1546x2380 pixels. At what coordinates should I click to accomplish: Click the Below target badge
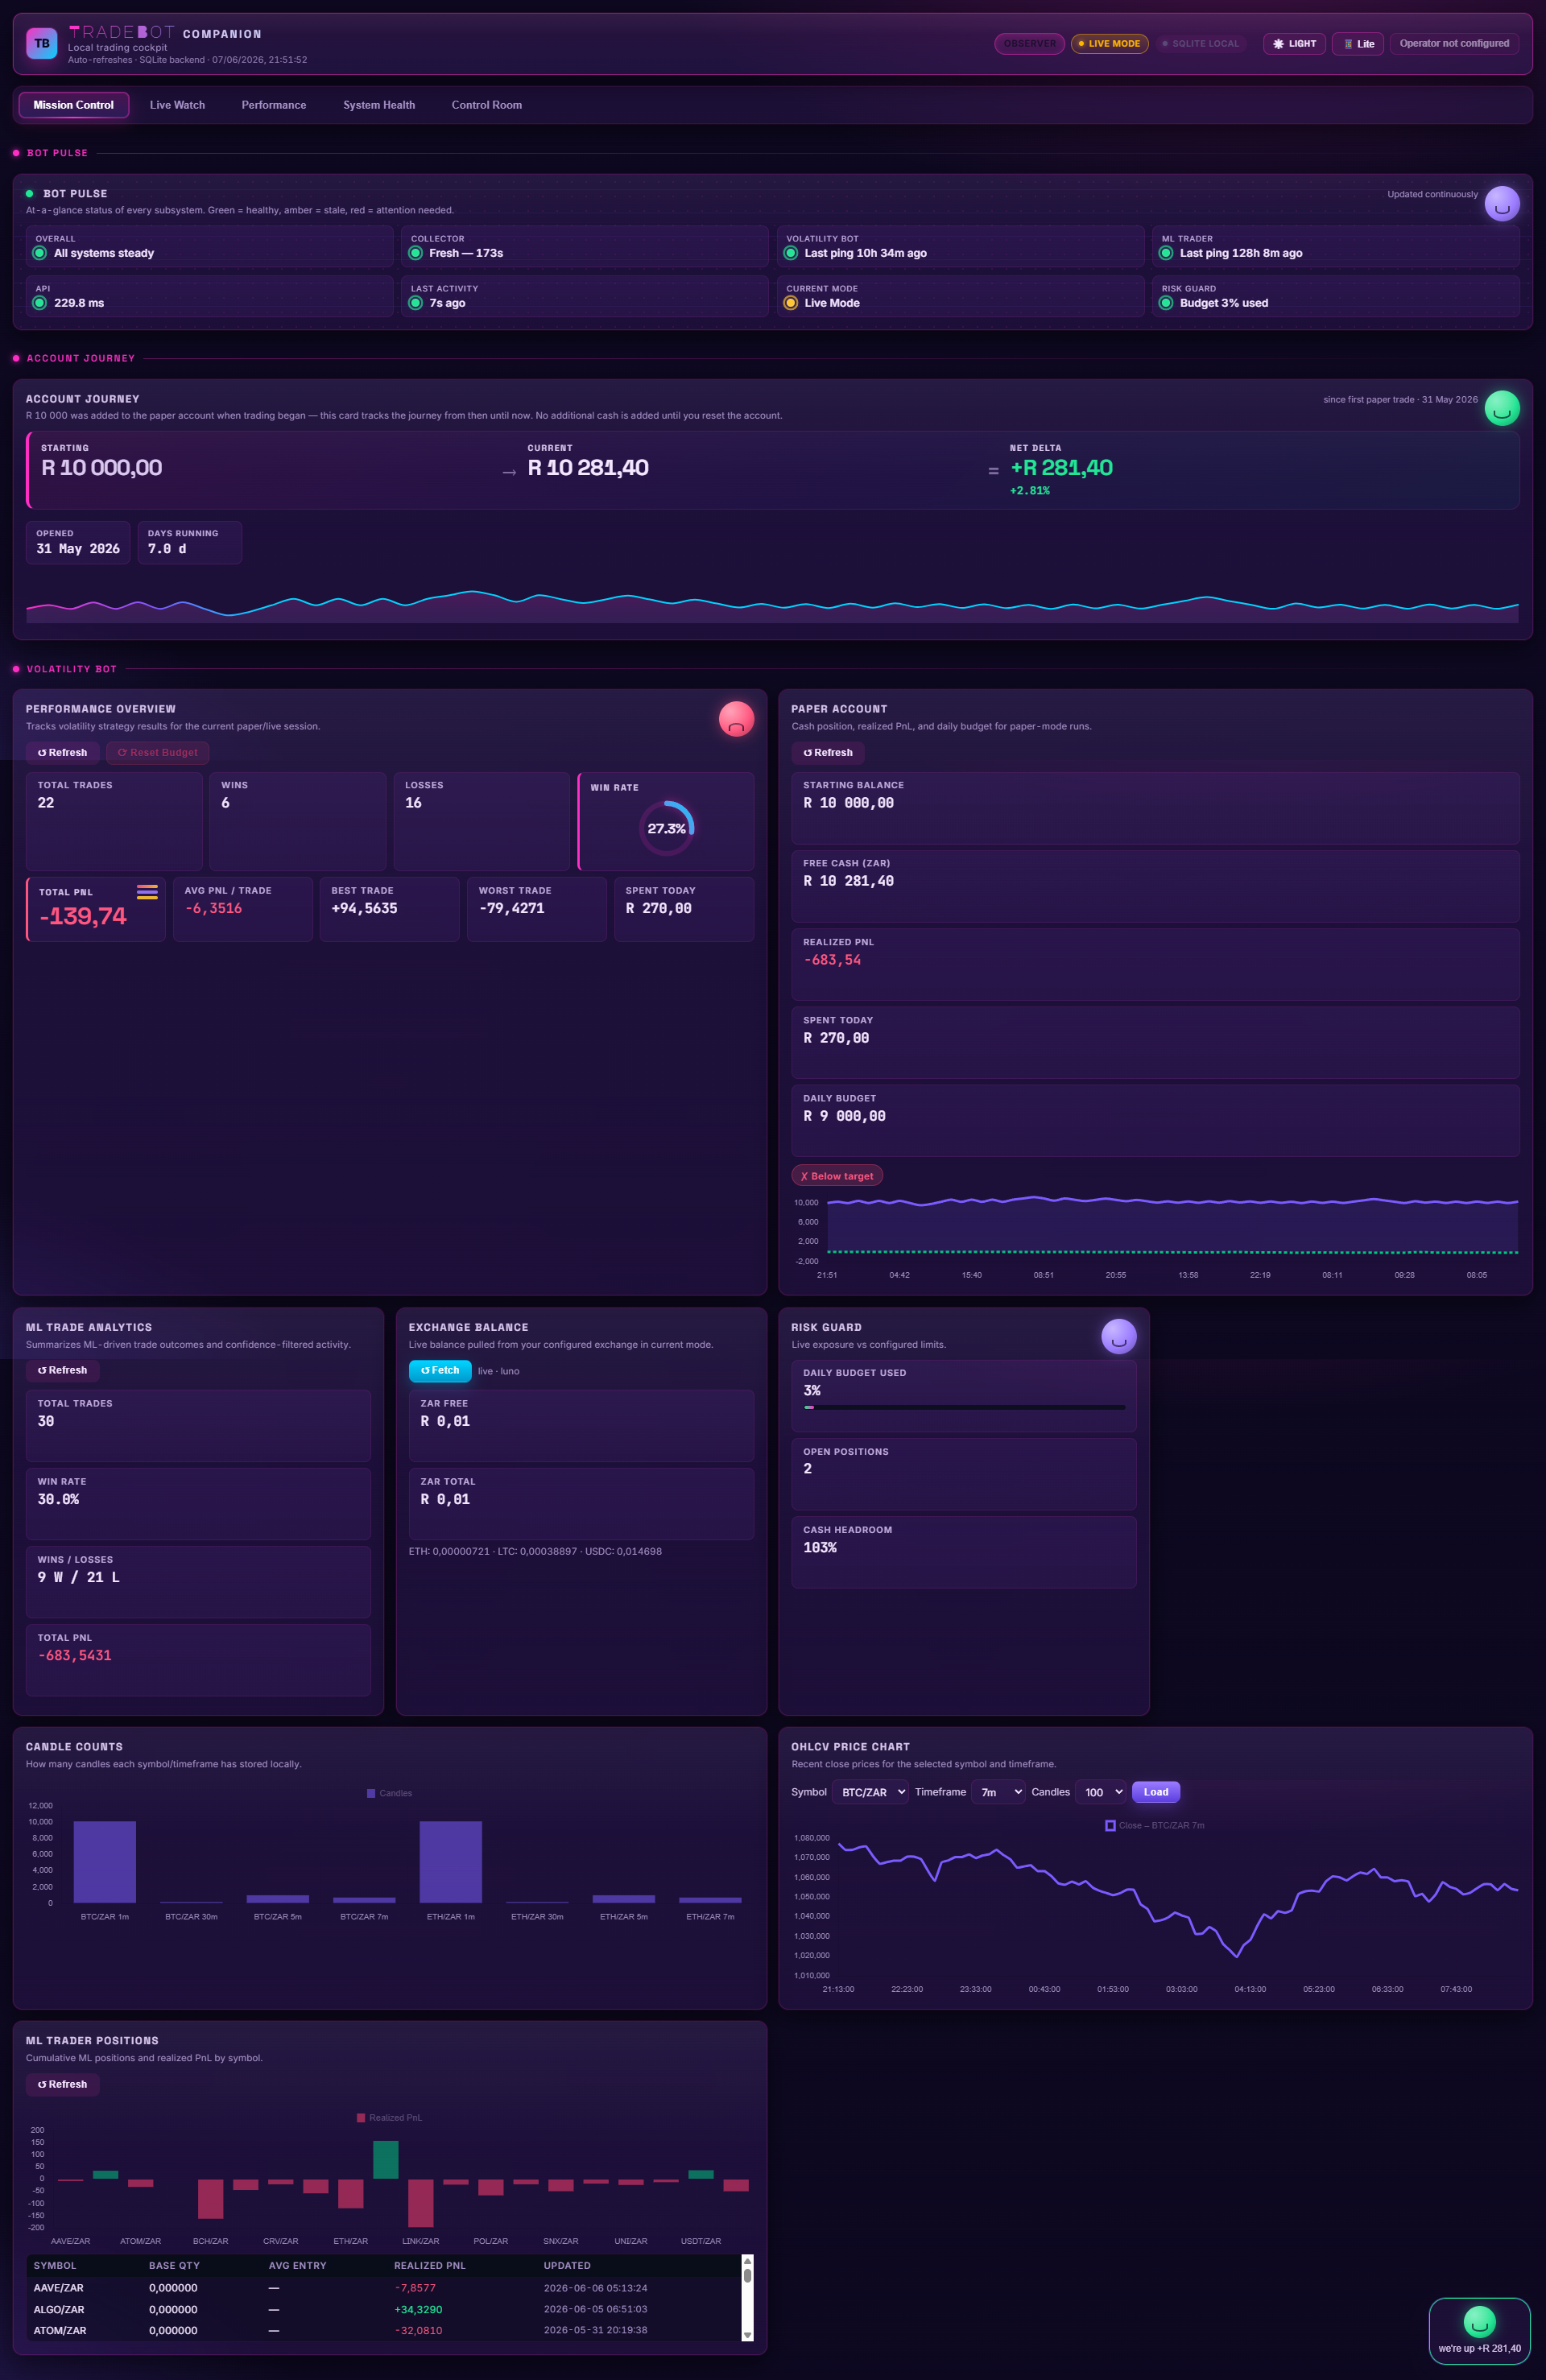tap(837, 1176)
